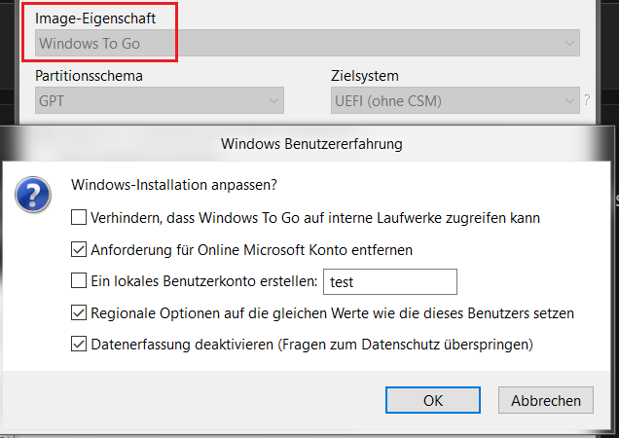Click the Zielsystem label text
The width and height of the screenshot is (619, 438).
point(365,76)
